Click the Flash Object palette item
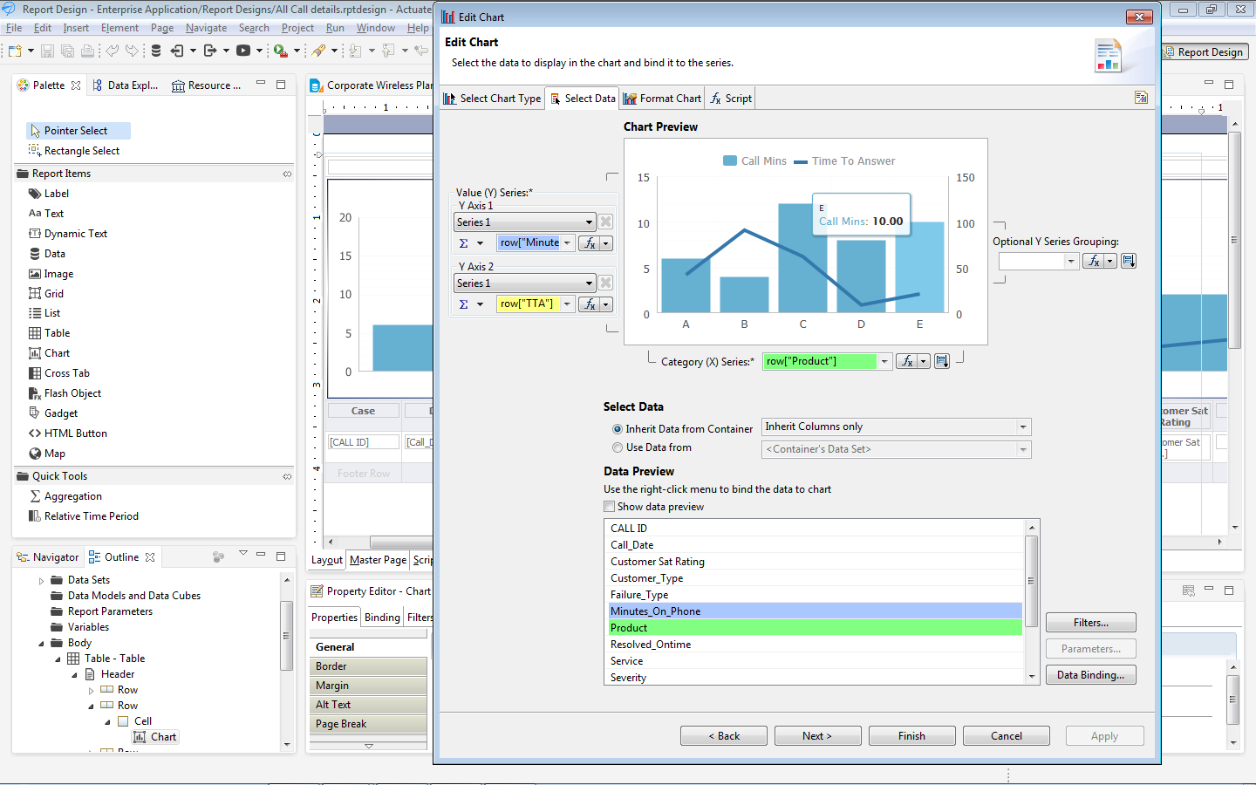The height and width of the screenshot is (785, 1256). click(x=72, y=393)
